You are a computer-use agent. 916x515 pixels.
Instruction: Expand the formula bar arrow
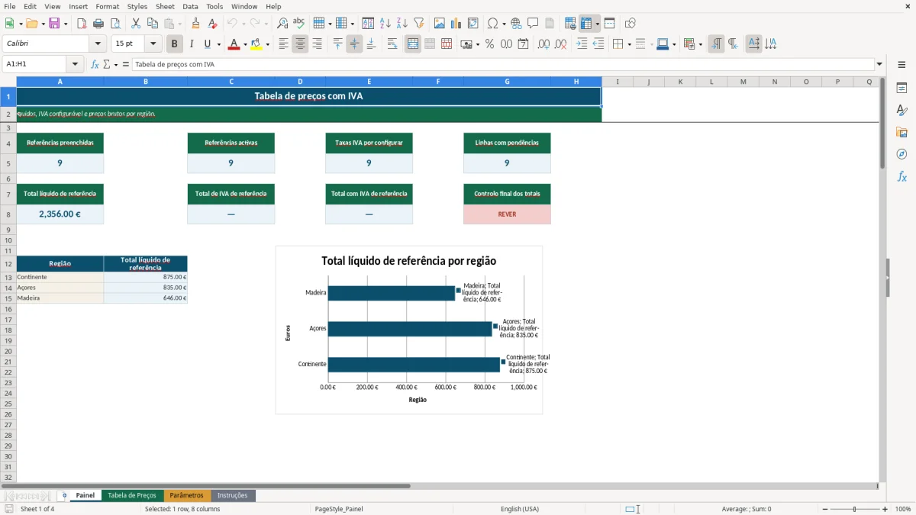click(x=879, y=64)
